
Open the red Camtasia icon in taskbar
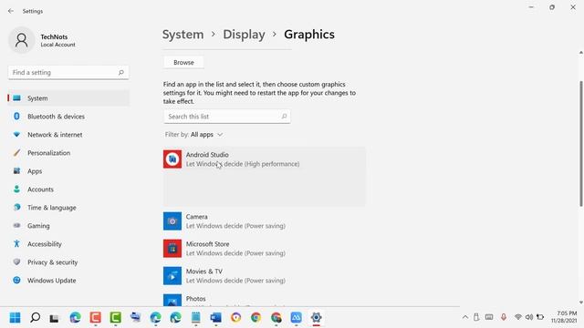[x=95, y=318]
